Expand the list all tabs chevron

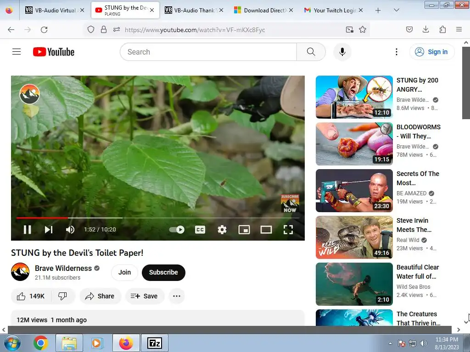point(396,10)
